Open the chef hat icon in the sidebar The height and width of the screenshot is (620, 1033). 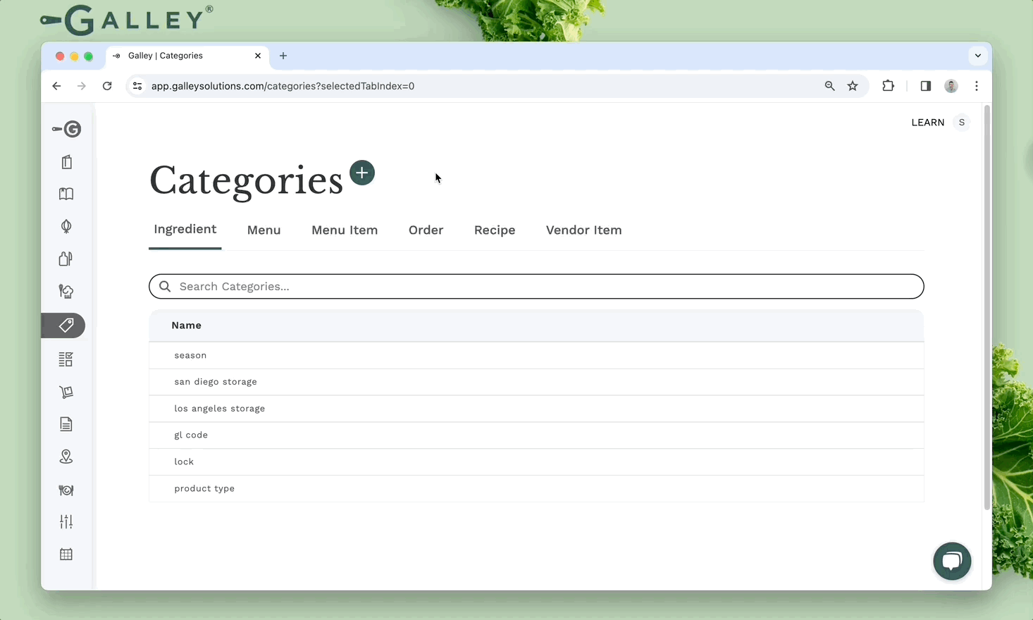coord(66,291)
